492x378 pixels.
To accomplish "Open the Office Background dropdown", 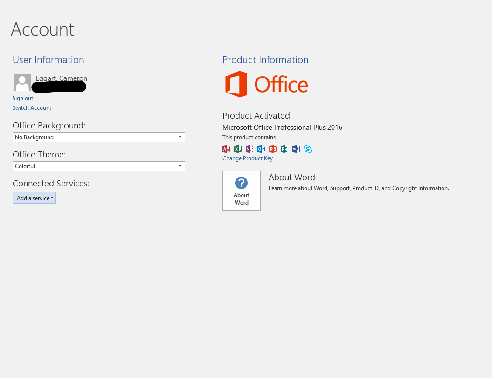I will point(98,137).
